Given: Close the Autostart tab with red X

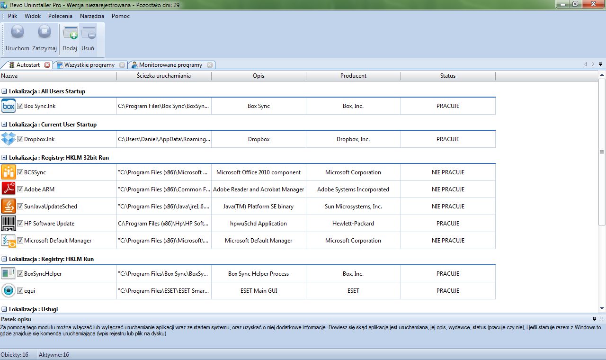Looking at the screenshot, I should 47,65.
